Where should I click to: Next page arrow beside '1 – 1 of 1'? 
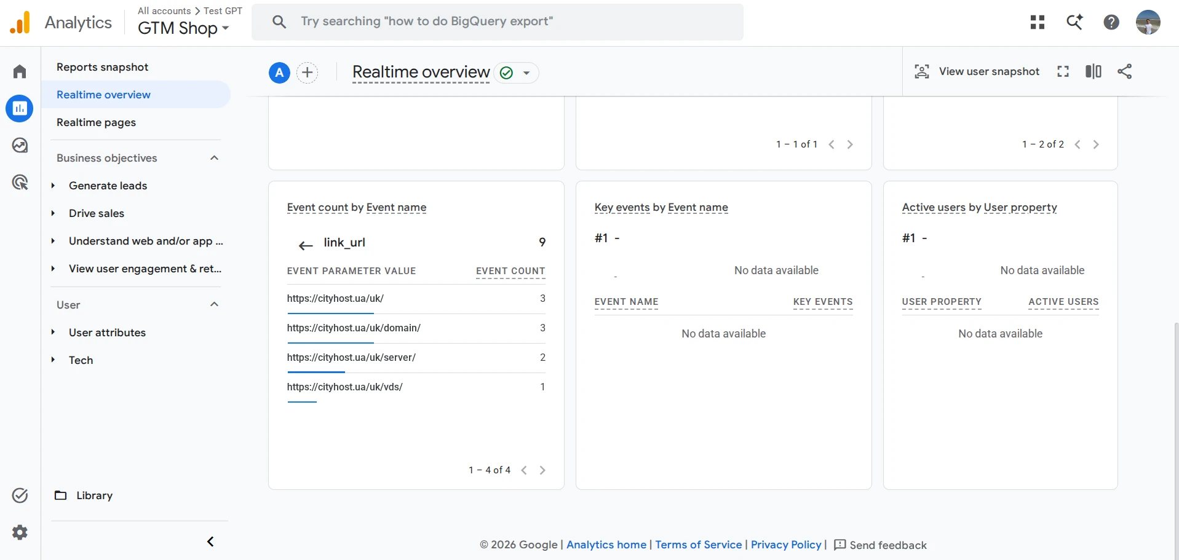(850, 144)
